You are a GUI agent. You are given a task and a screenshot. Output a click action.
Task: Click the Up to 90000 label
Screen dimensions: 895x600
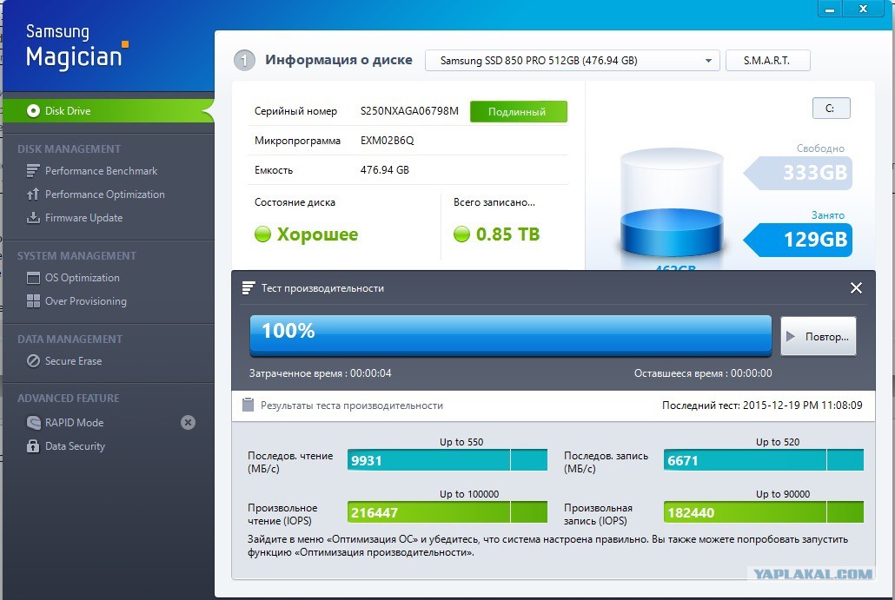click(x=783, y=494)
